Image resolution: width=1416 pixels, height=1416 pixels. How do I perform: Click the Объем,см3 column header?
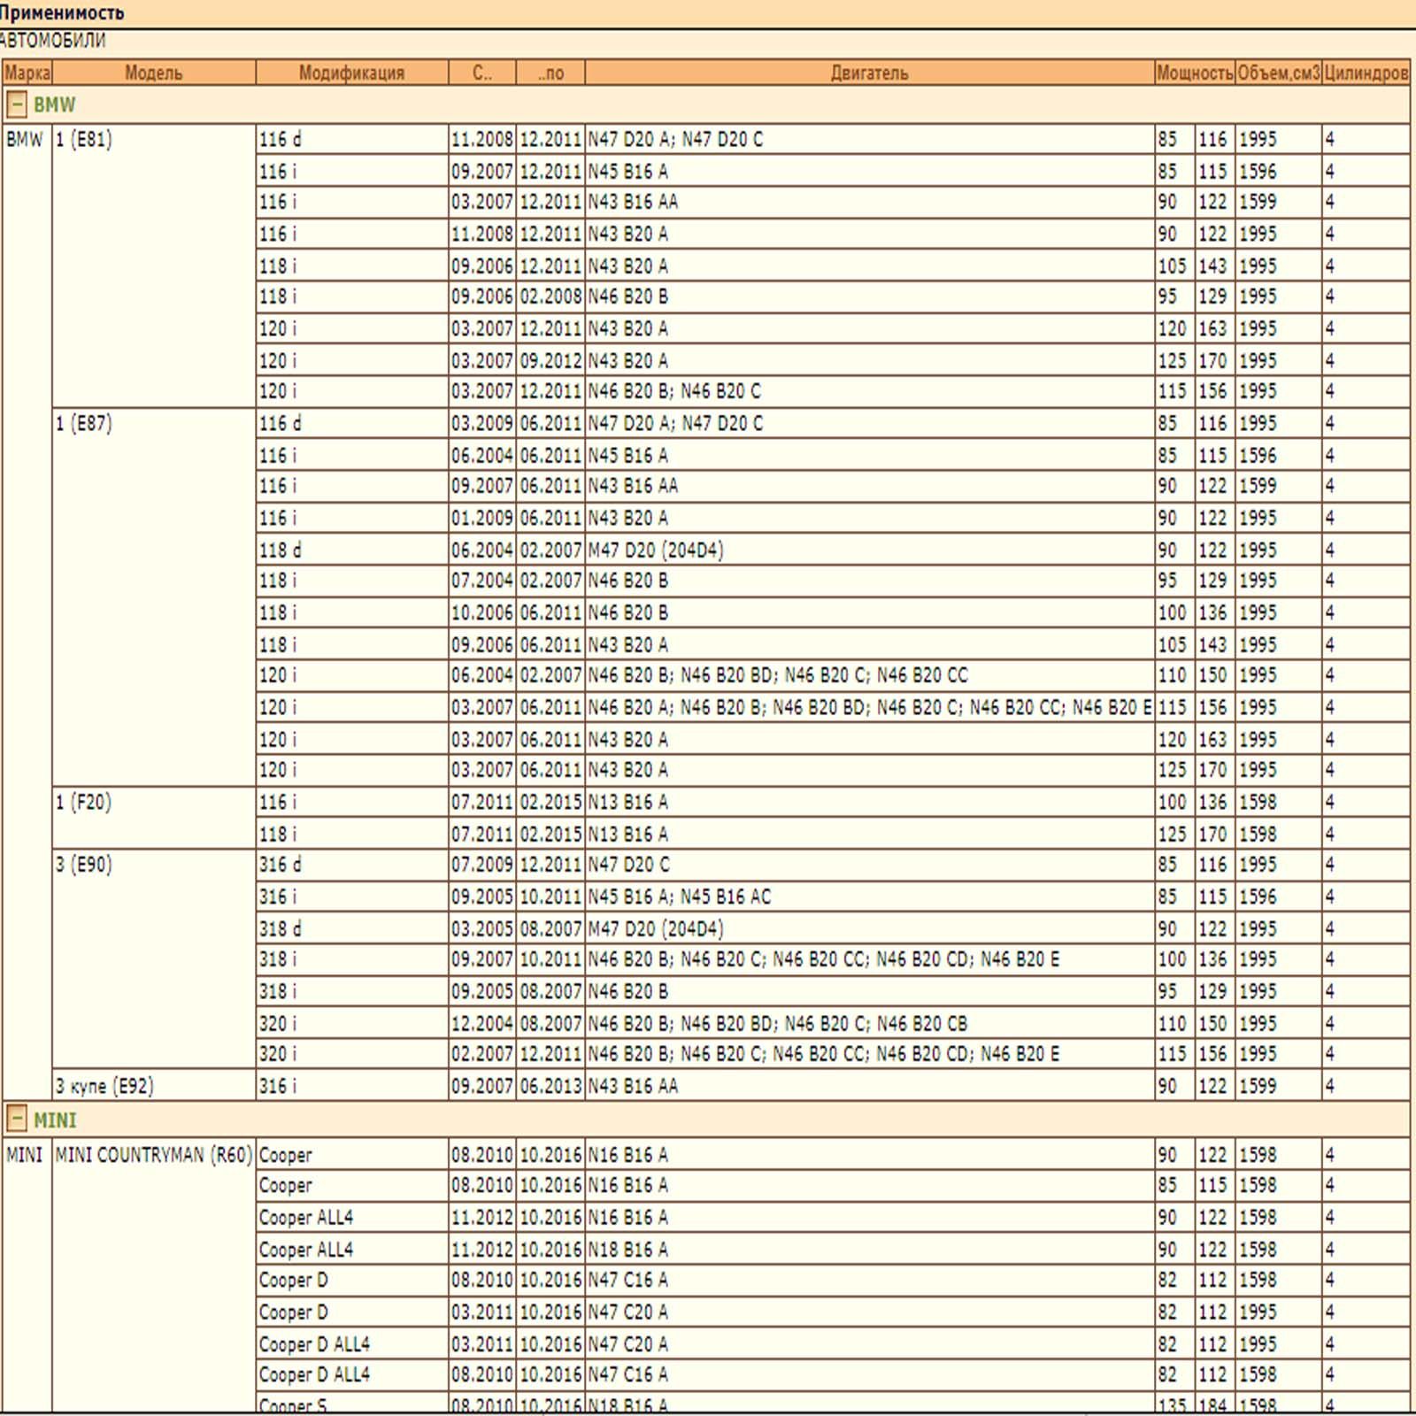coord(1278,73)
